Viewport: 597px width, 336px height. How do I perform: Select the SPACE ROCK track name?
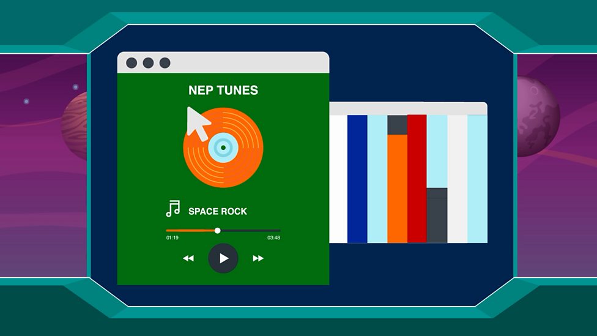[x=218, y=211]
